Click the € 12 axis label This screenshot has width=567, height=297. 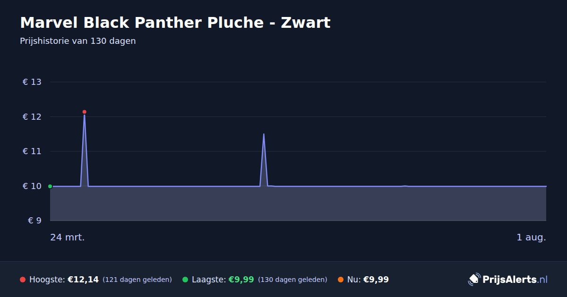click(x=32, y=117)
